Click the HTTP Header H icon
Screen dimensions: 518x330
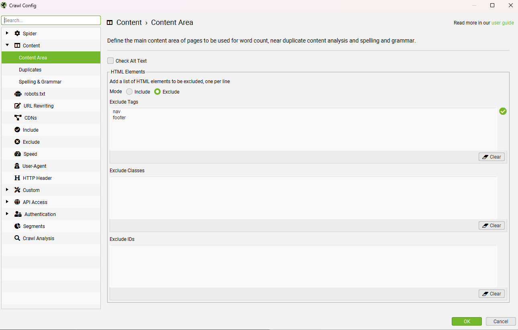(x=17, y=178)
